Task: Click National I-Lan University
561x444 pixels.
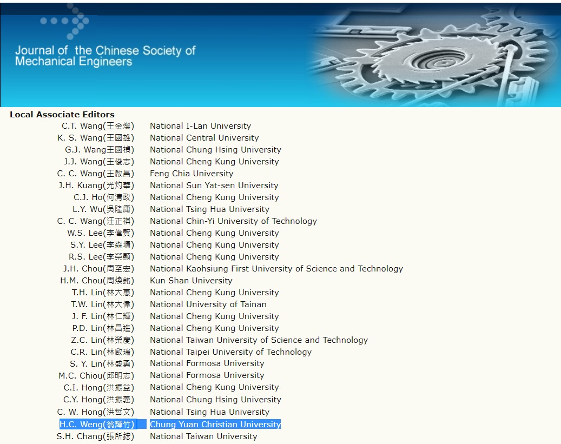Action: coord(200,126)
